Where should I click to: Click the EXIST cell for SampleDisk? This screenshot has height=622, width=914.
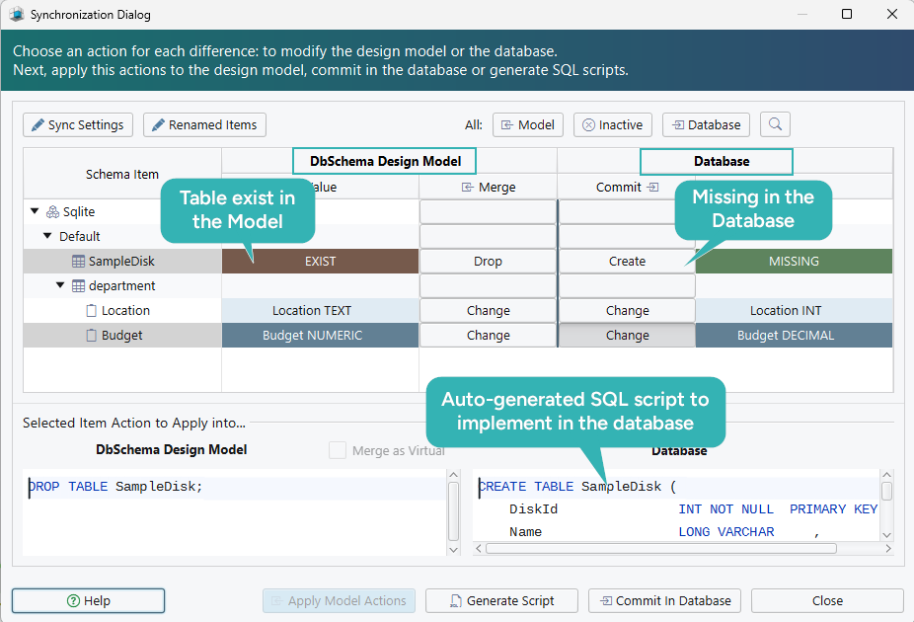(x=320, y=262)
